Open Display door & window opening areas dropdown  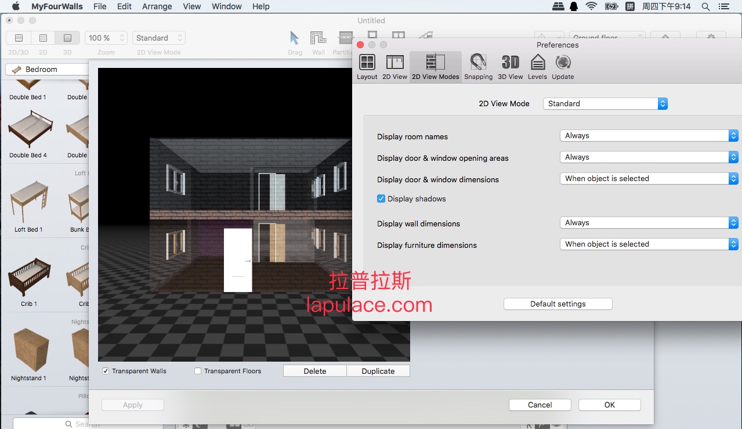649,157
